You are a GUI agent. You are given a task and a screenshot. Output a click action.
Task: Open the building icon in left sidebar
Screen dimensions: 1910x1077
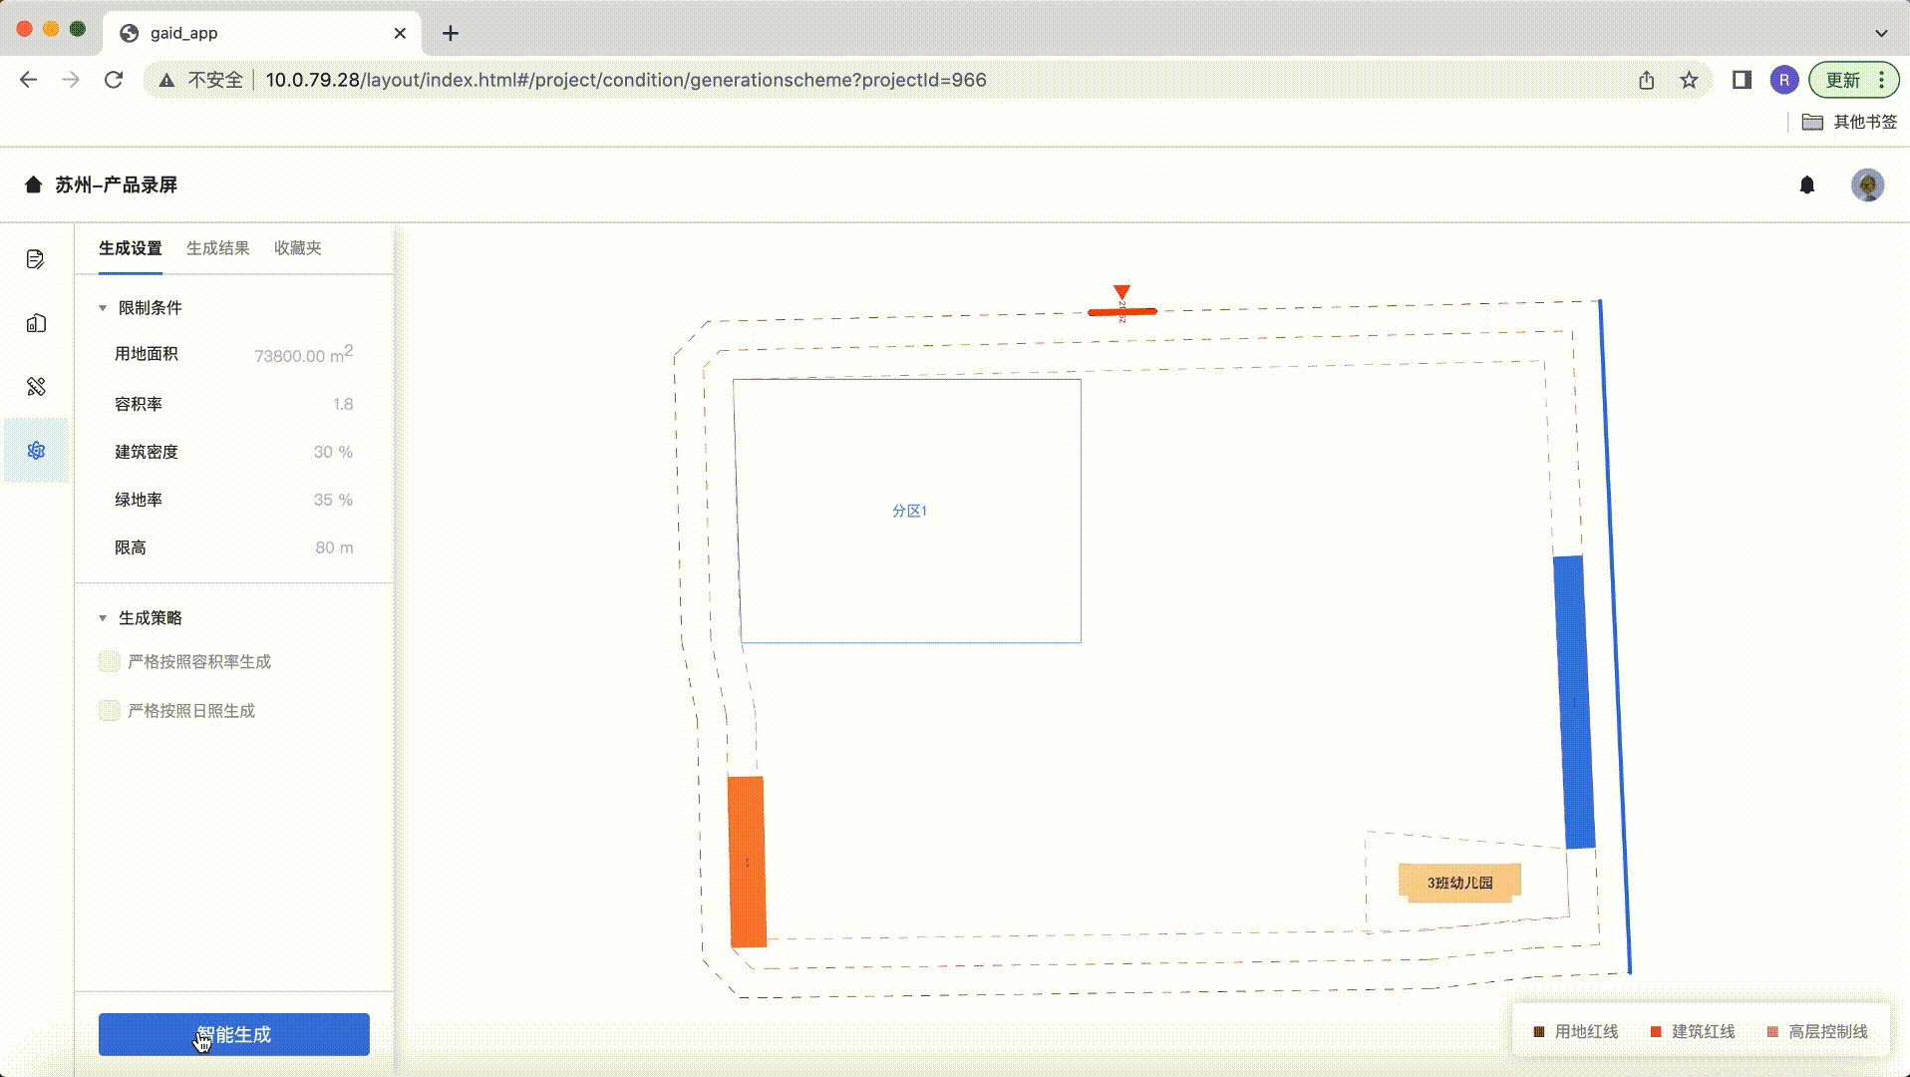tap(36, 323)
